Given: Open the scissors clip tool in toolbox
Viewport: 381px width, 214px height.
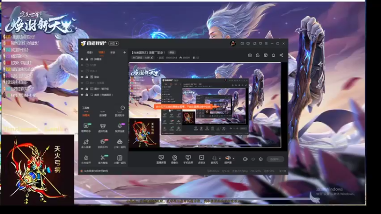Looking at the screenshot, I should coord(103,159).
